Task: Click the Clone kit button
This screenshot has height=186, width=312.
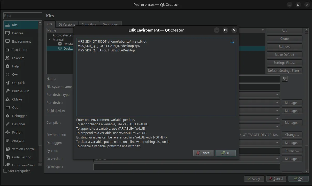Action: (x=284, y=38)
